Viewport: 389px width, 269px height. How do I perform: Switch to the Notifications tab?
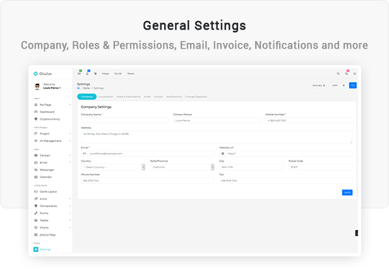click(174, 97)
